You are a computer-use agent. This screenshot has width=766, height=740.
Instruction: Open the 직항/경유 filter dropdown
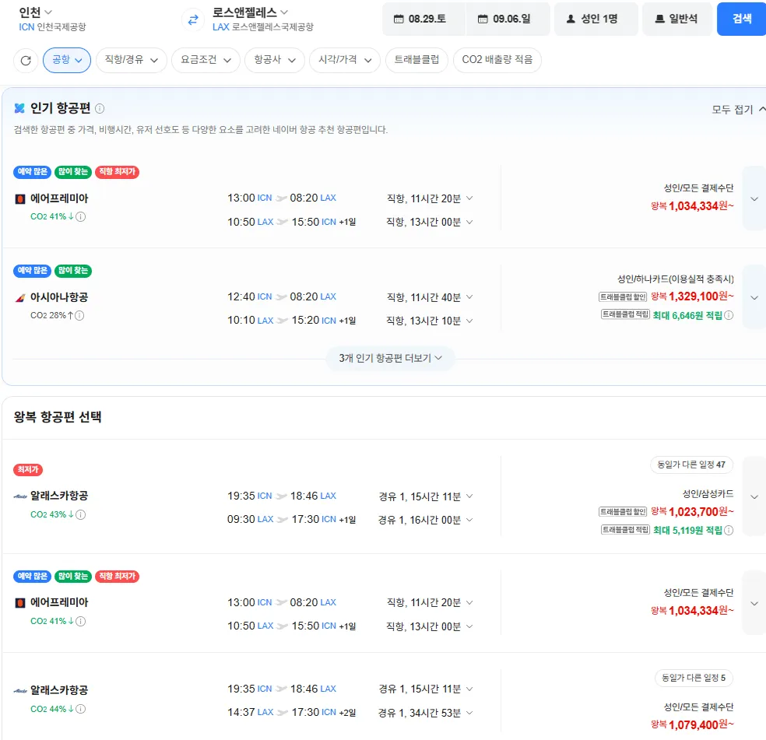132,60
